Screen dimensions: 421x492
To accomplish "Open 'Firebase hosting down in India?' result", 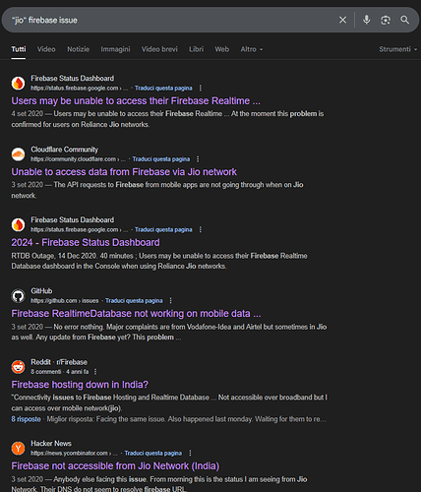I will [x=80, y=385].
